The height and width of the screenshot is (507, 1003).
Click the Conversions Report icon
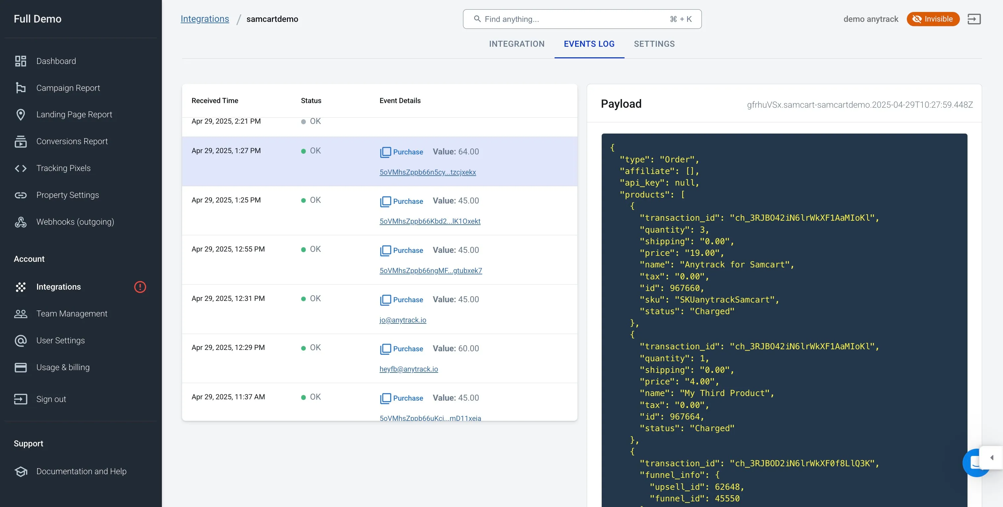pos(21,141)
